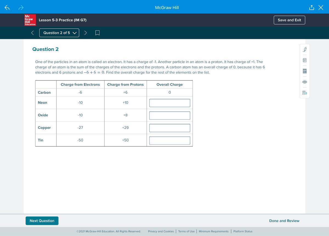329x236 pixels.
Task: Click Carbon's overall charge 0 cell
Action: [x=170, y=93]
